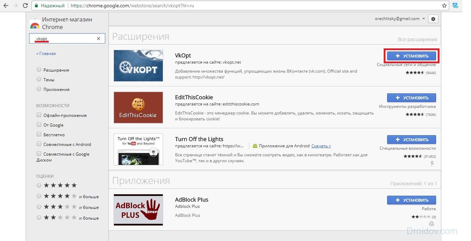Open the 'Turn Off the Lights' title
The image size is (471, 241).
point(199,139)
